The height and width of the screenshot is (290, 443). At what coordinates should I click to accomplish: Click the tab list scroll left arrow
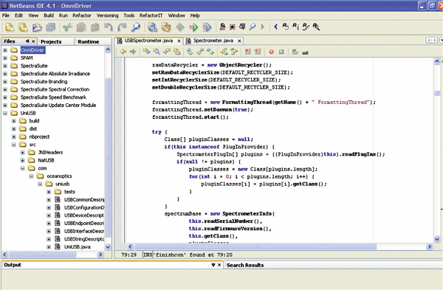pyautogui.click(x=429, y=41)
